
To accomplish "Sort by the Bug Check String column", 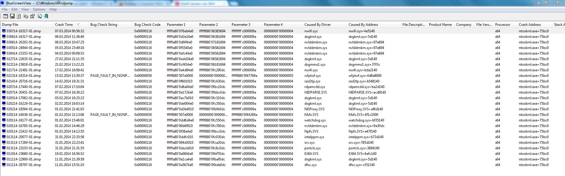I will click(x=110, y=25).
